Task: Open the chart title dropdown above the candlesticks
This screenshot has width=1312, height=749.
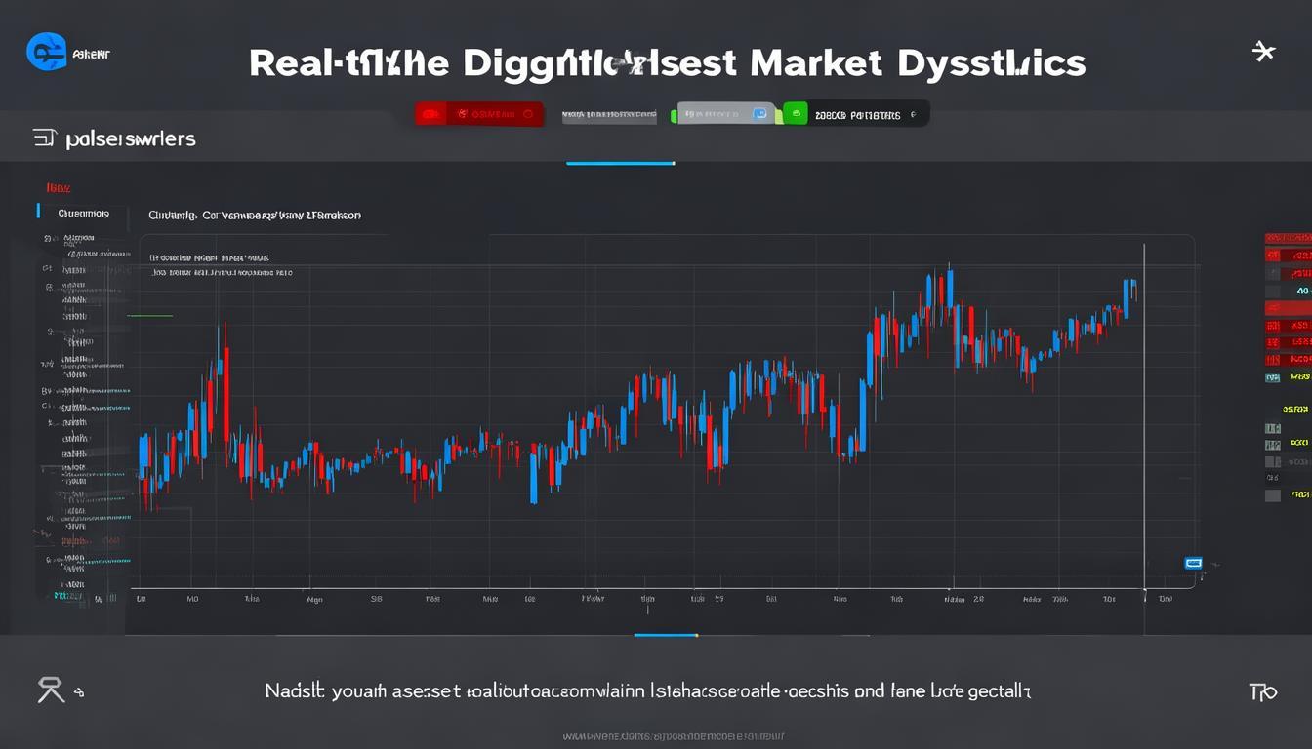Action: [254, 215]
